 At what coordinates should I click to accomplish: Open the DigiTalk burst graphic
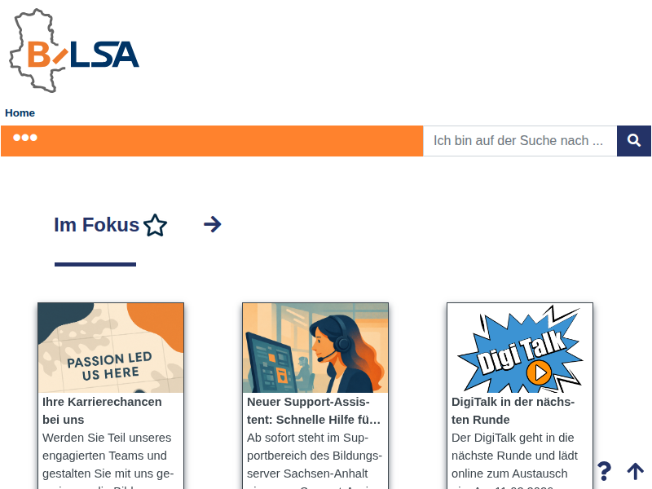click(x=520, y=348)
